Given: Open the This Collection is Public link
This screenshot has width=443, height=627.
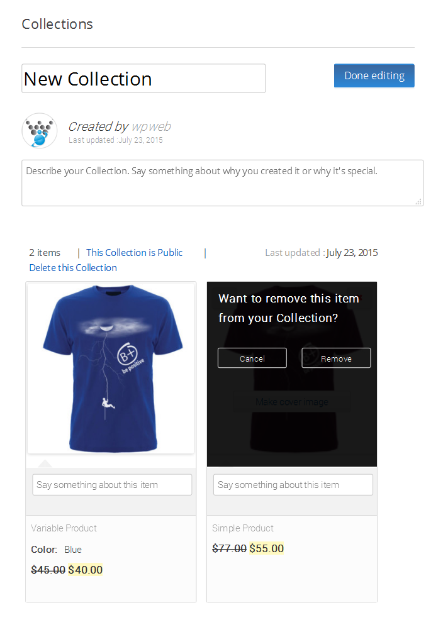Looking at the screenshot, I should 135,253.
